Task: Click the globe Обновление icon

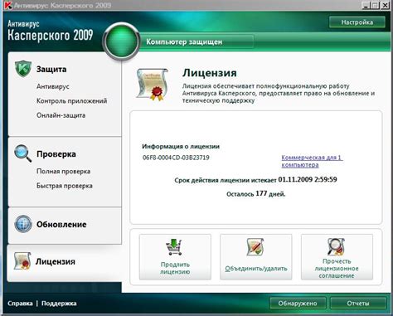Action: pyautogui.click(x=23, y=224)
